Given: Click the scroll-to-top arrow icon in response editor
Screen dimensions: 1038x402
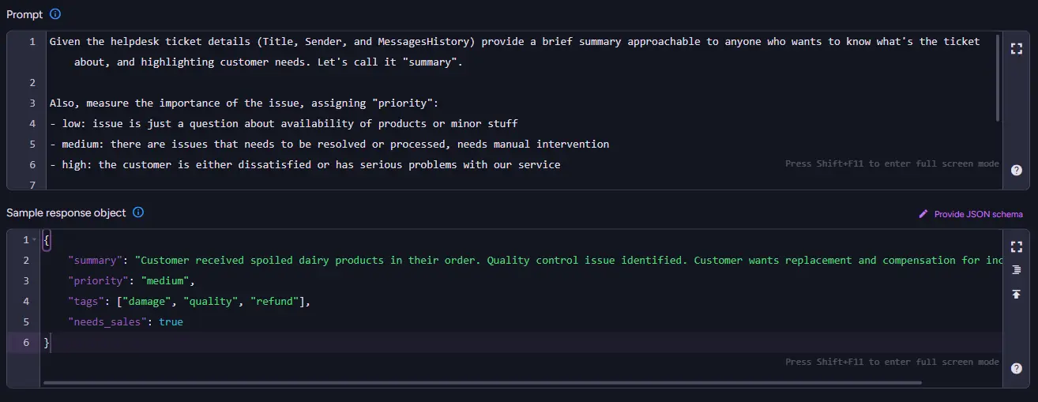Looking at the screenshot, I should (1017, 294).
